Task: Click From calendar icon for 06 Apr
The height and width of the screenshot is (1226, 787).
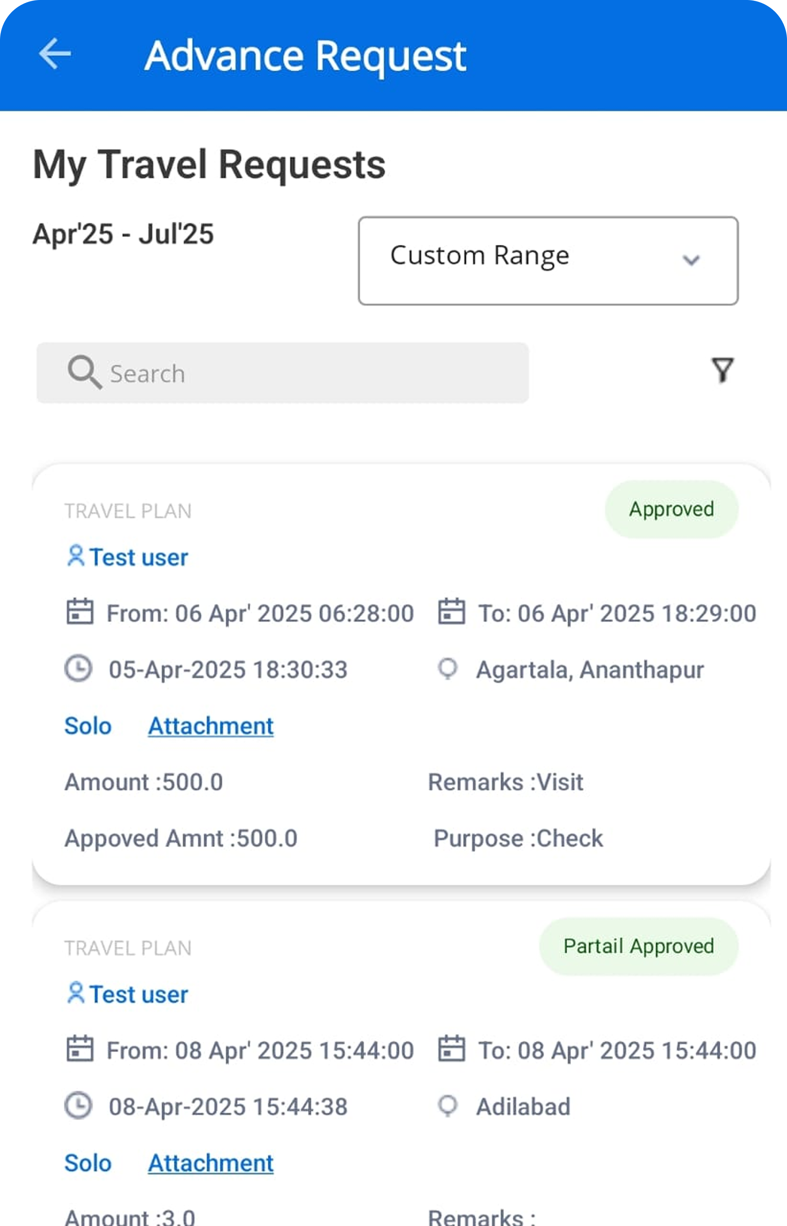Action: pyautogui.click(x=80, y=612)
